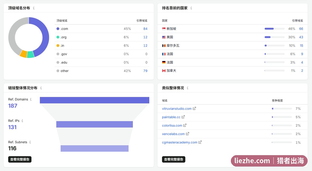Open external link icon for cgmasteracademy.com
The image size is (312, 171).
(x=200, y=142)
